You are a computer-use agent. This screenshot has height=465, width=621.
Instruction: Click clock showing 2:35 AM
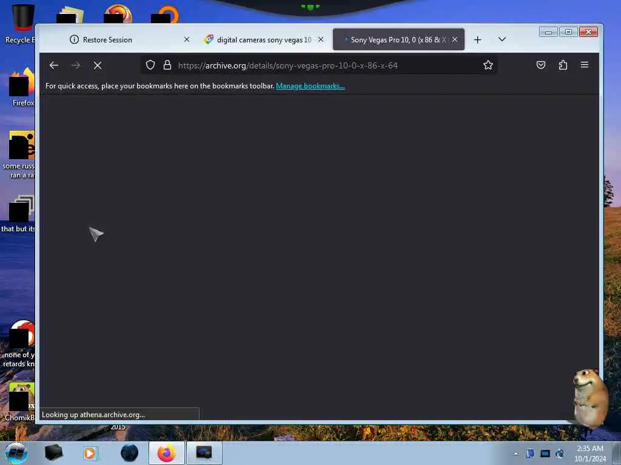[x=590, y=453]
